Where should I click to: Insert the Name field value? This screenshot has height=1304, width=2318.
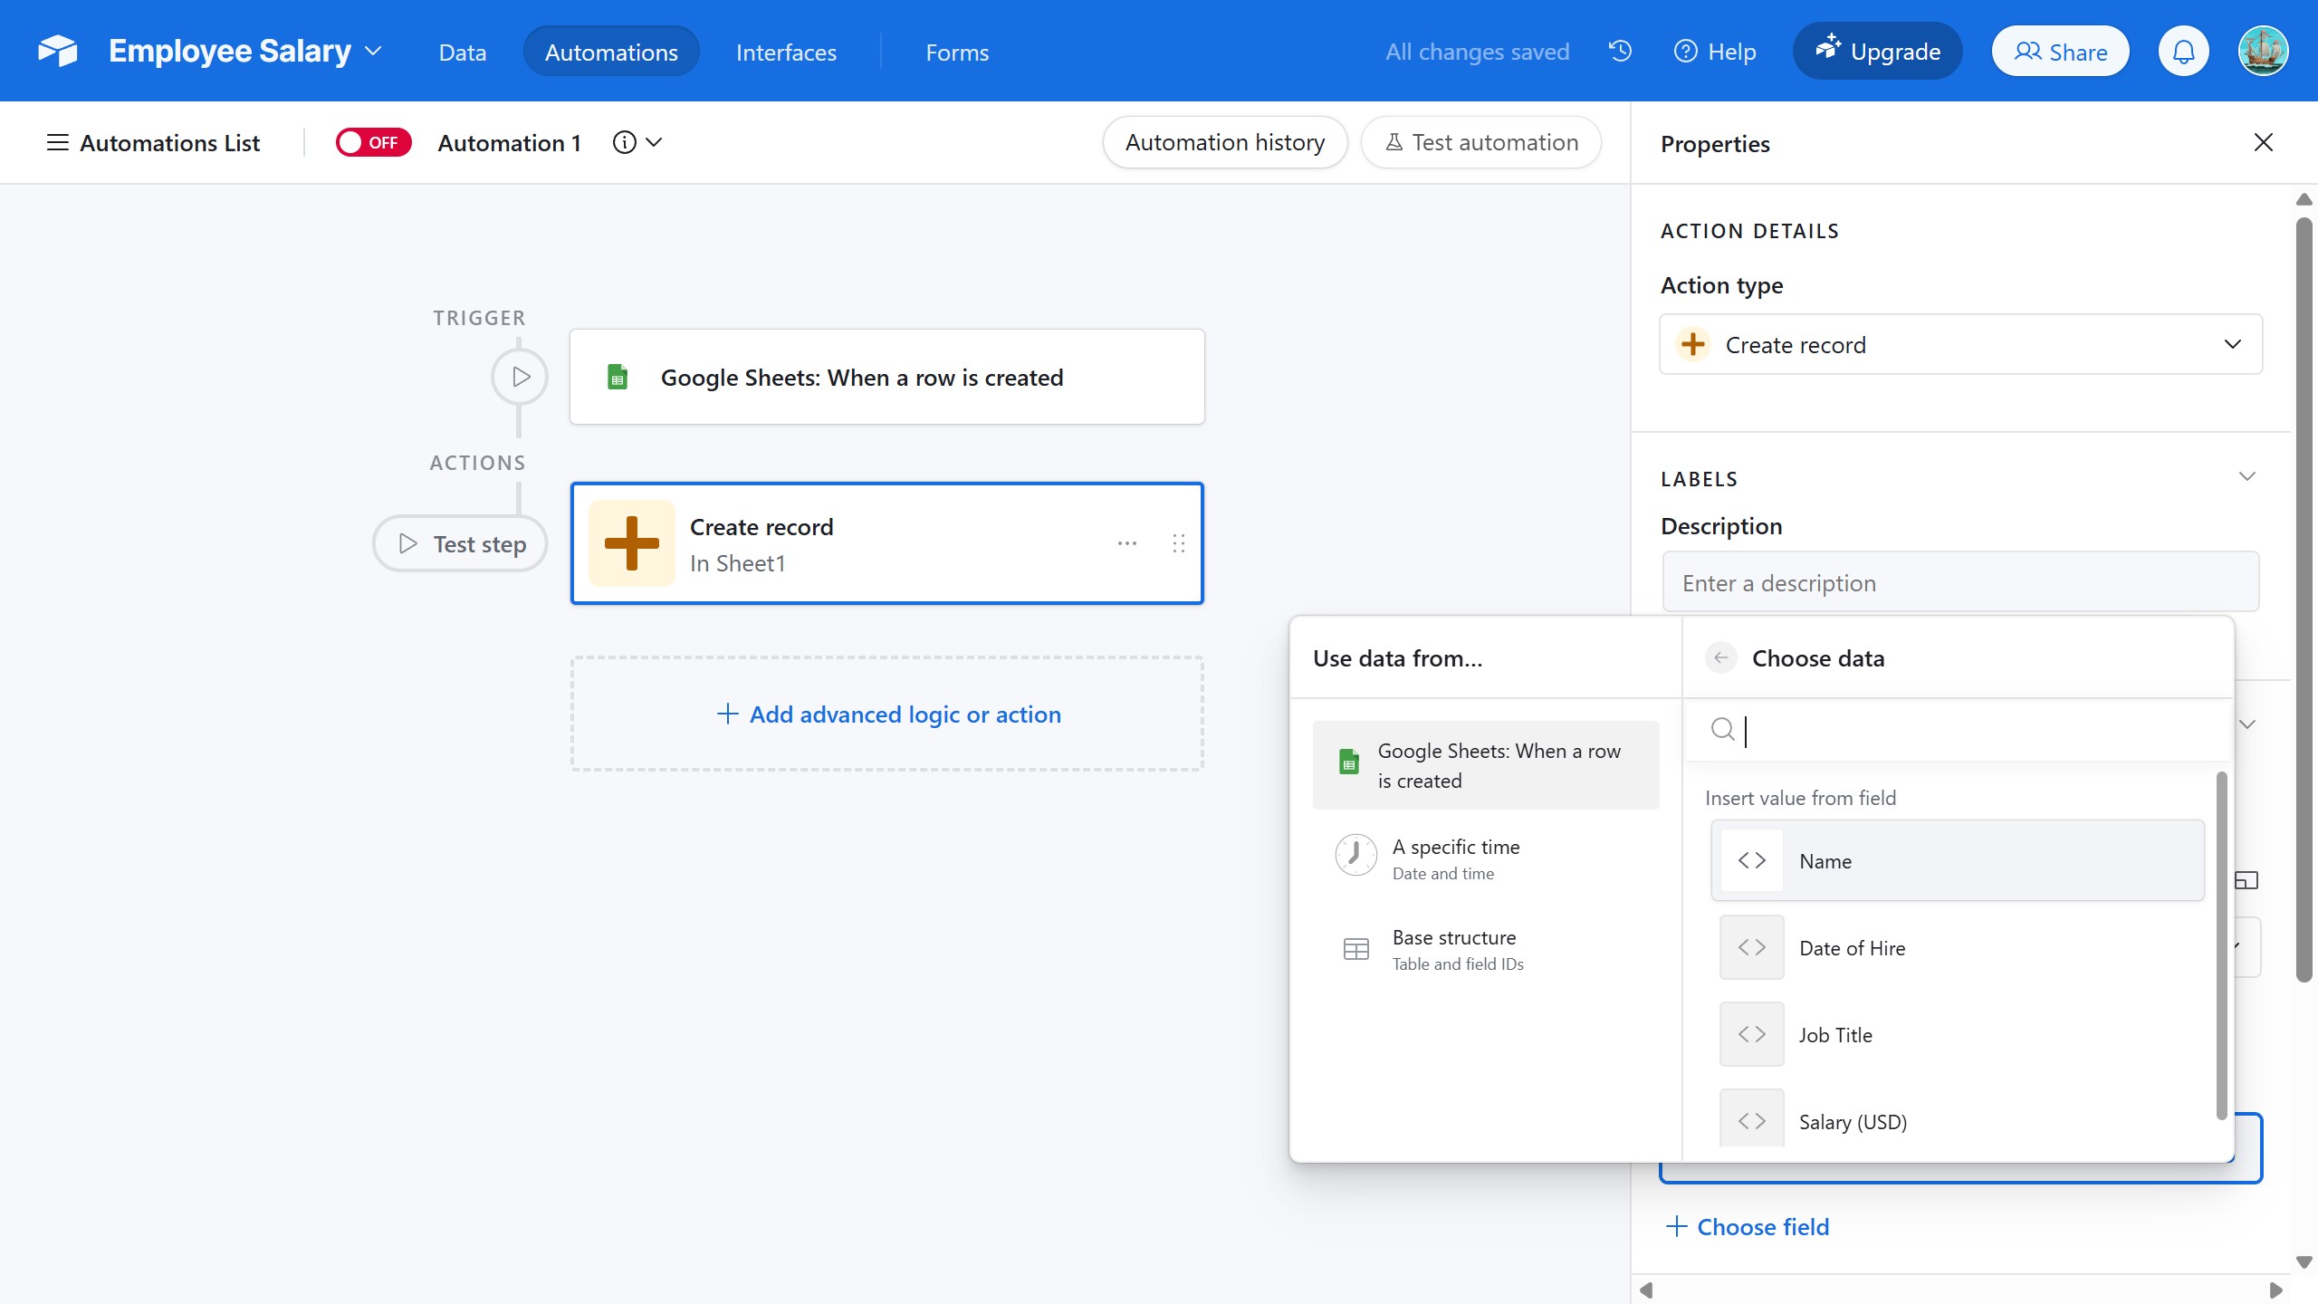pyautogui.click(x=1958, y=860)
